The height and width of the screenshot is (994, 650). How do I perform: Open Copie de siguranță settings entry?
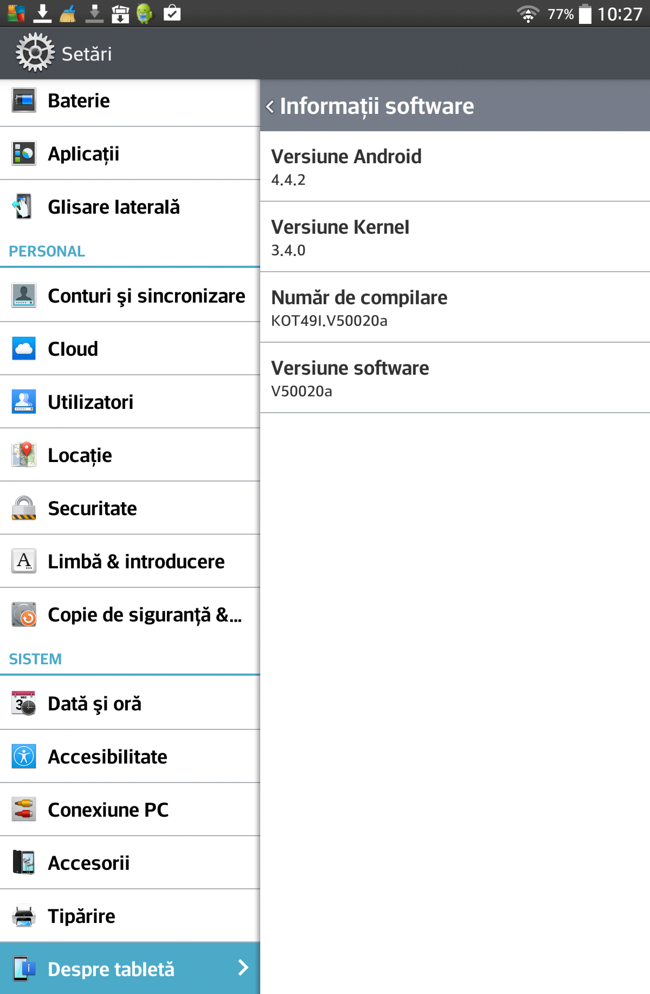click(144, 615)
